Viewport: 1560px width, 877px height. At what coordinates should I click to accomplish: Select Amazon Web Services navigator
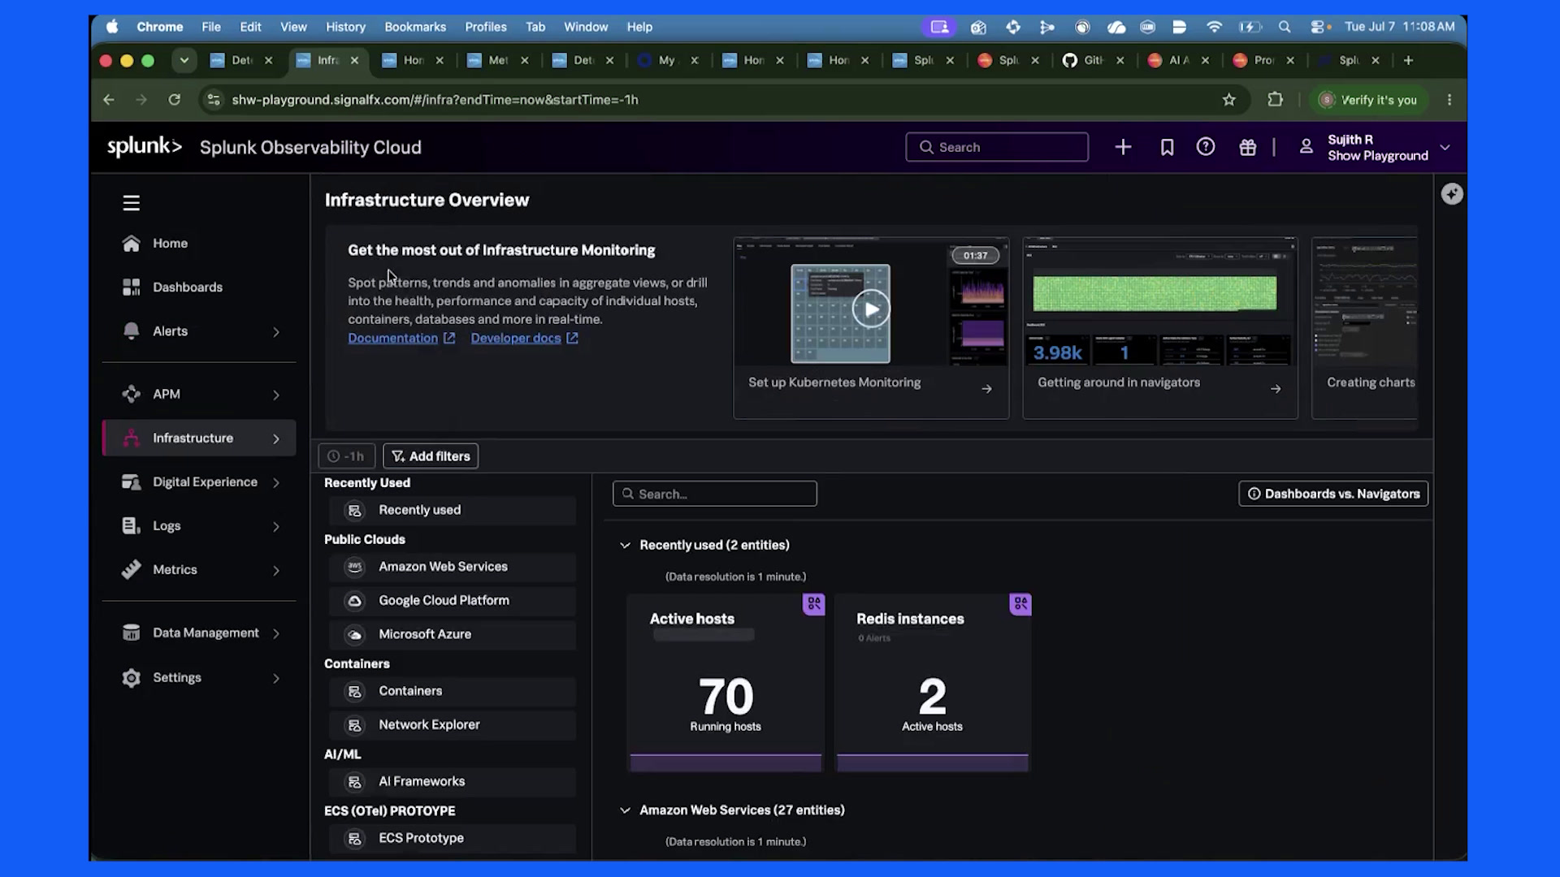click(x=453, y=567)
